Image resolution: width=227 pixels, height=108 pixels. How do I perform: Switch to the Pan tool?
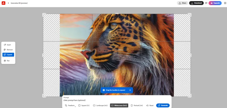coord(8,61)
